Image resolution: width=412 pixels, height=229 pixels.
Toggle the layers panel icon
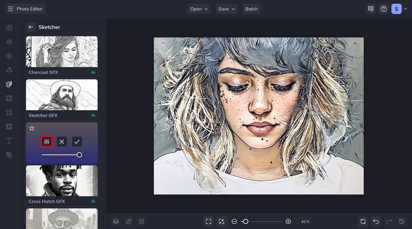(x=116, y=222)
